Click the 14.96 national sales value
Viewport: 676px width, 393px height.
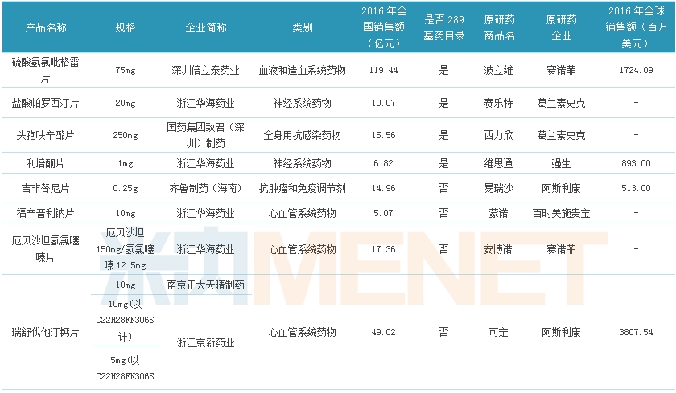(x=384, y=189)
